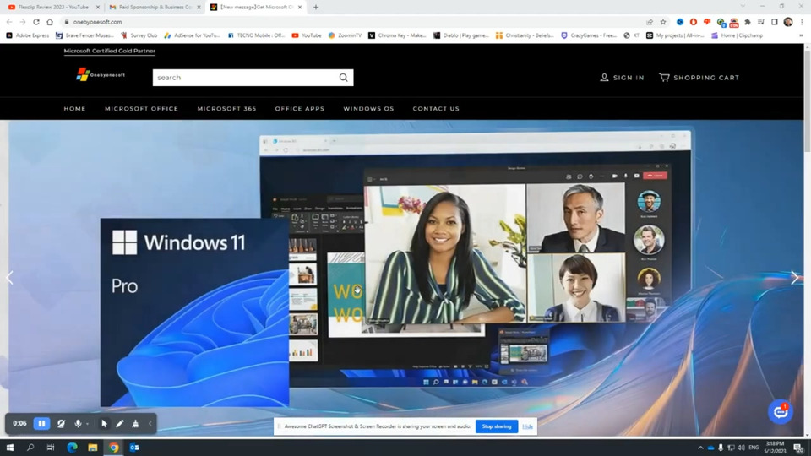Open the notification center icon
Viewport: 811px width, 456px height.
coord(798,448)
